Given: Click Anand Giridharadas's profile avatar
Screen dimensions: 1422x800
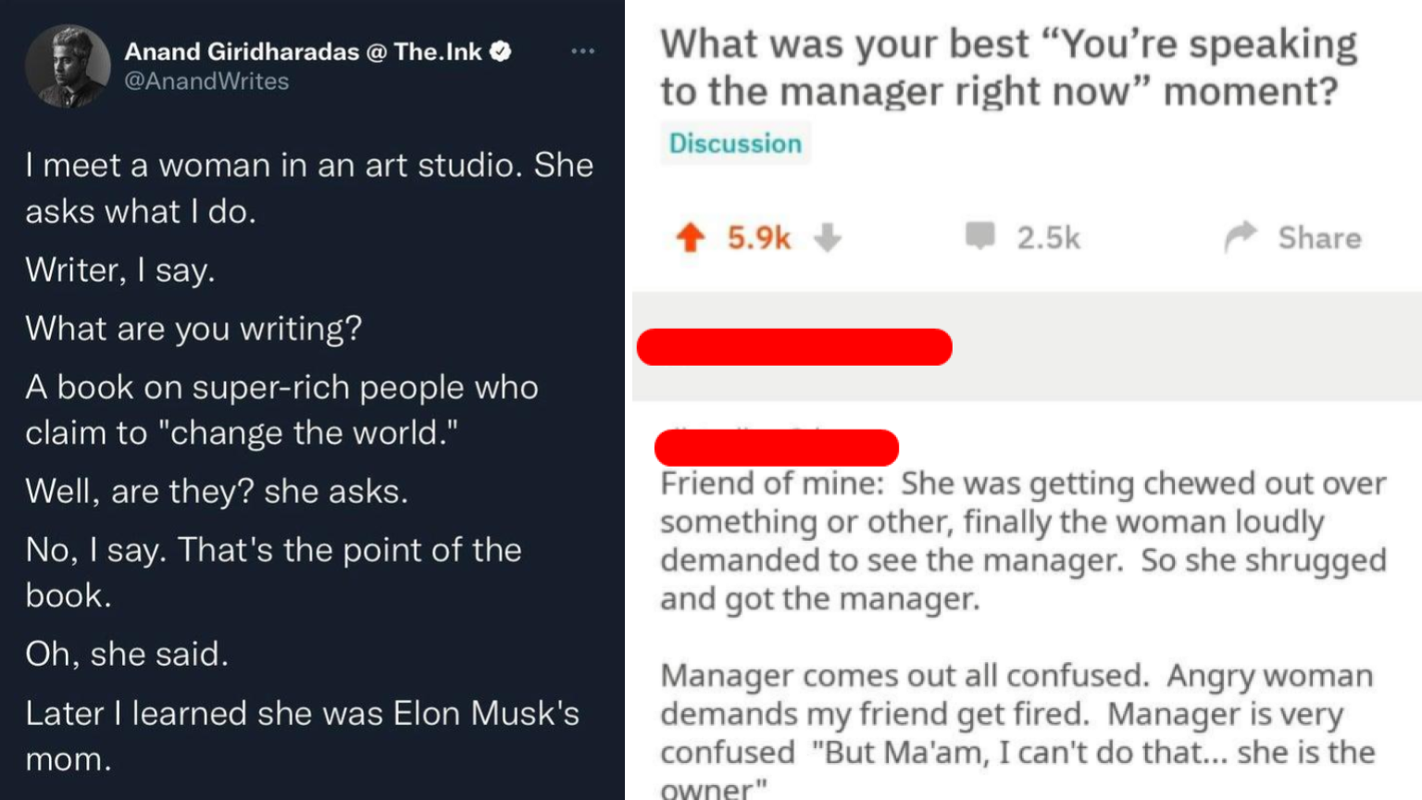Looking at the screenshot, I should [69, 66].
